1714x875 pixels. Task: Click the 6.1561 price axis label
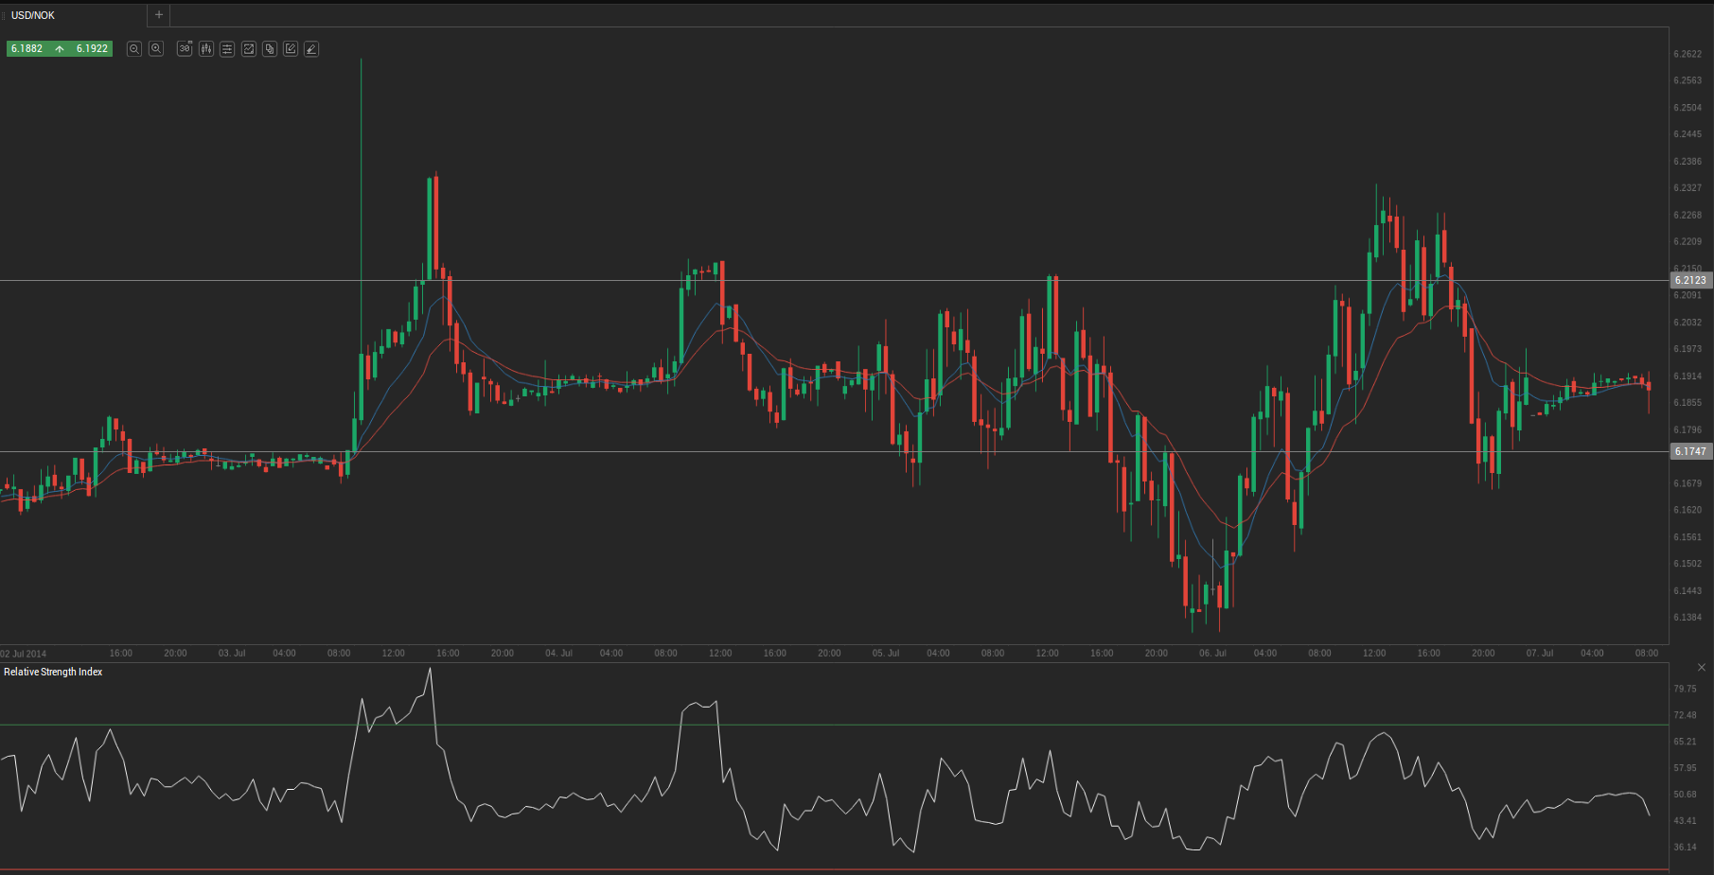click(1687, 537)
